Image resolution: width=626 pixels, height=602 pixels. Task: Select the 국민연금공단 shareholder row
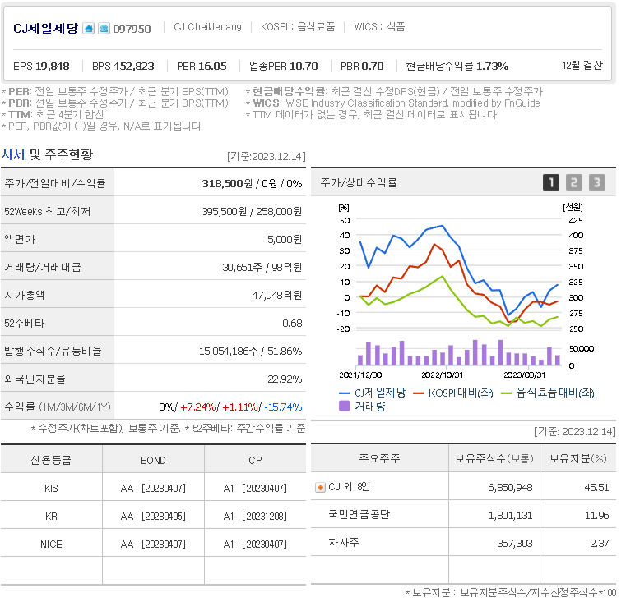coord(463,515)
